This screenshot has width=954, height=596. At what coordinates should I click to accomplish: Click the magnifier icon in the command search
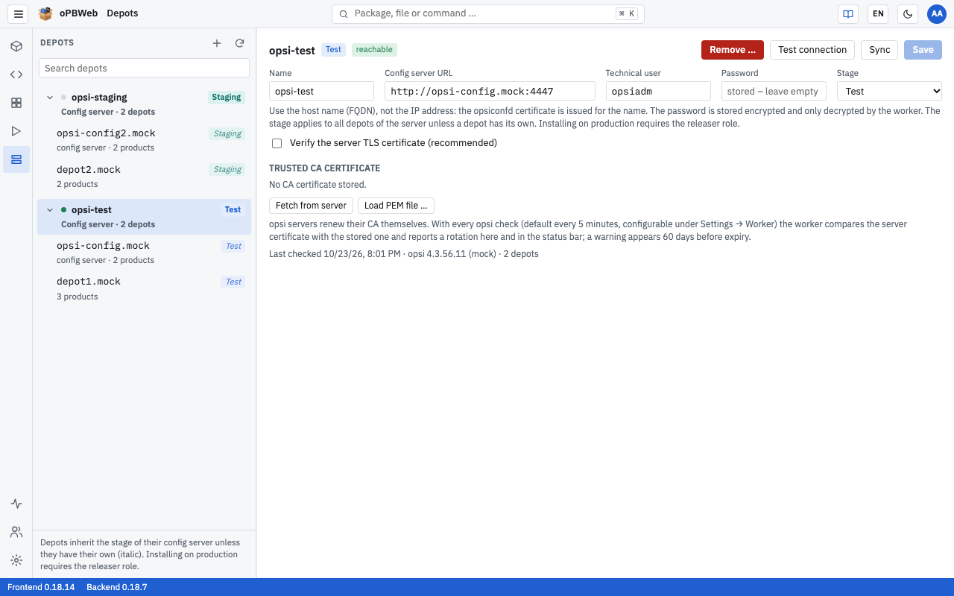click(344, 13)
